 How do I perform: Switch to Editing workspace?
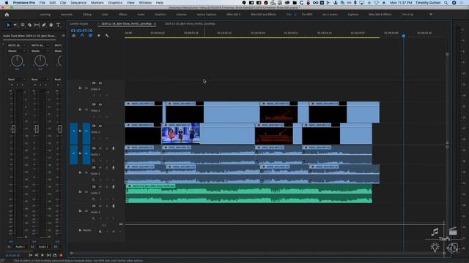(87, 15)
